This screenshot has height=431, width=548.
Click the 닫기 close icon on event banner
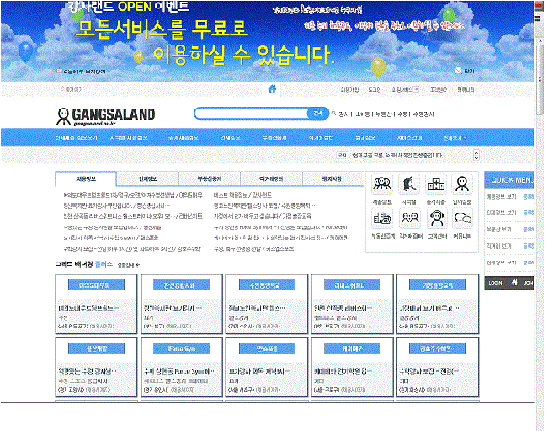[458, 71]
